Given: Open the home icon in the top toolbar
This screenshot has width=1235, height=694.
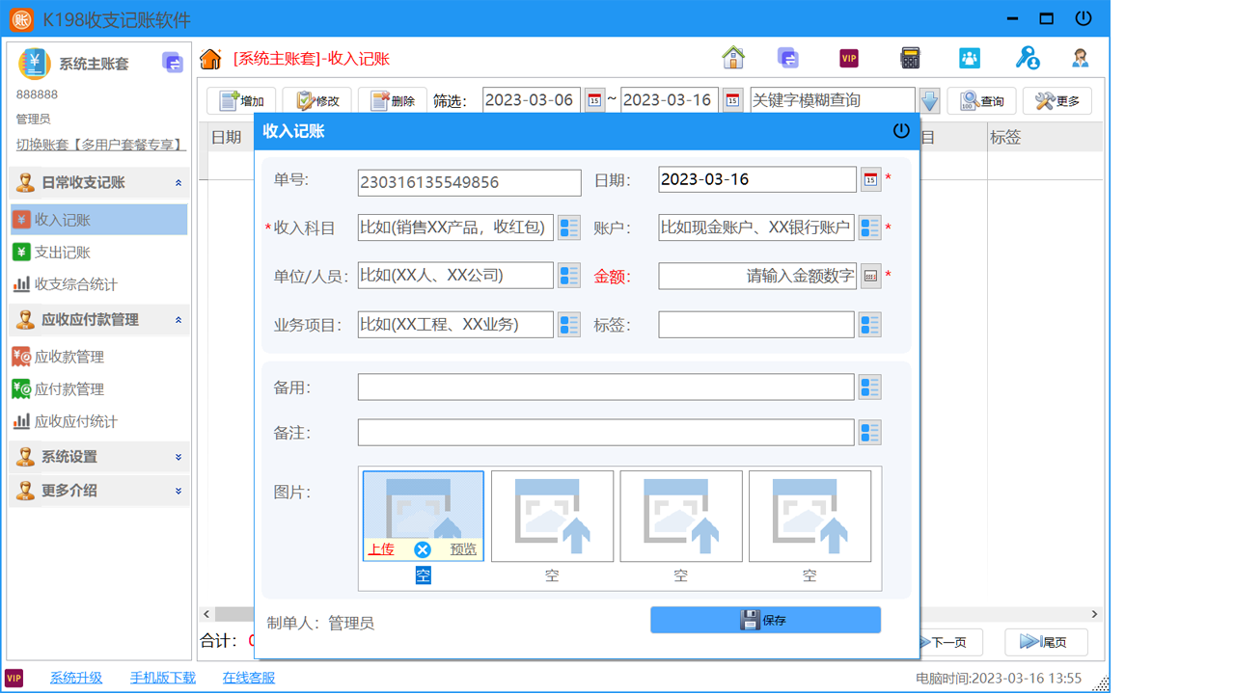Looking at the screenshot, I should (x=733, y=58).
